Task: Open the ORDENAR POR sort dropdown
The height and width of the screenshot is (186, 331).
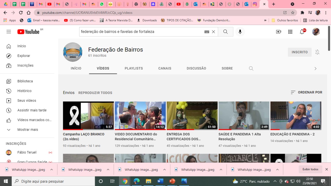Action: click(306, 92)
